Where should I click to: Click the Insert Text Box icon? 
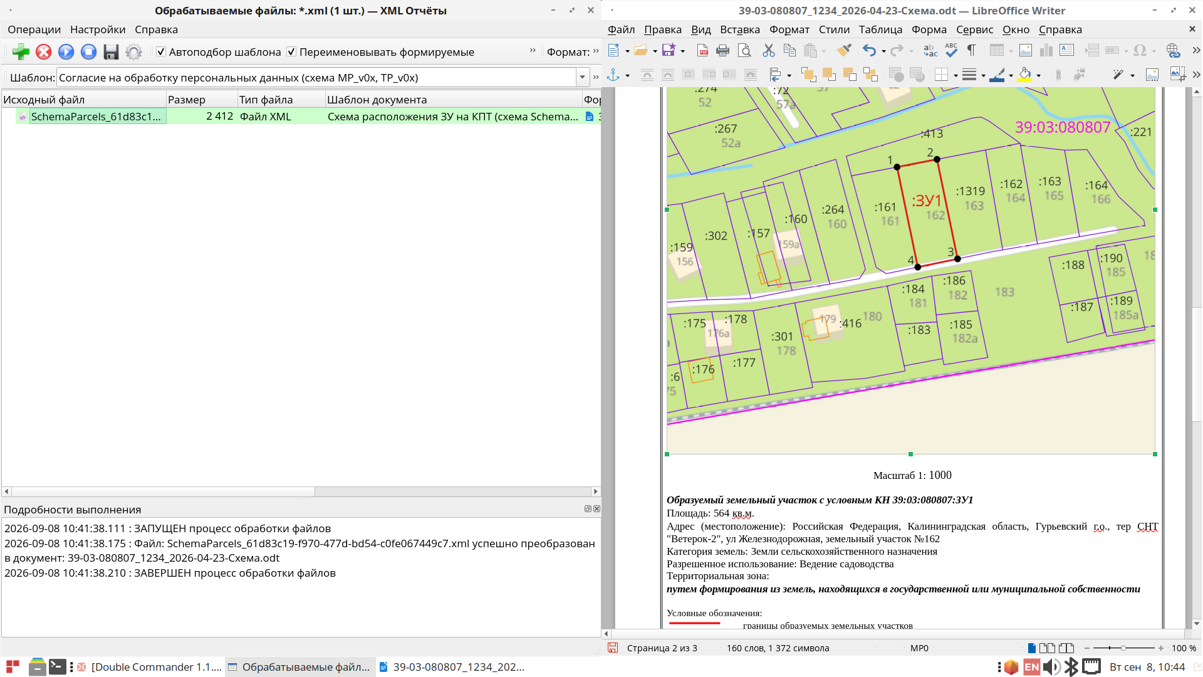1067,51
